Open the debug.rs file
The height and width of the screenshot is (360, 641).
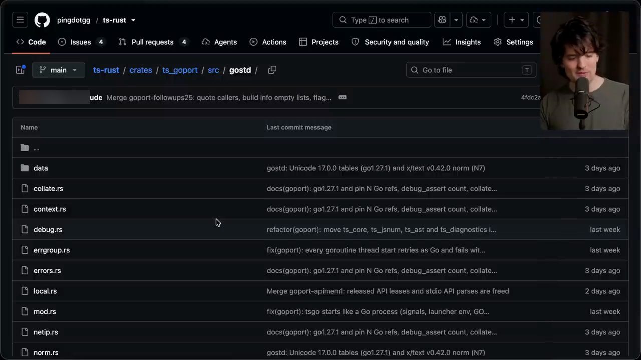pyautogui.click(x=48, y=229)
